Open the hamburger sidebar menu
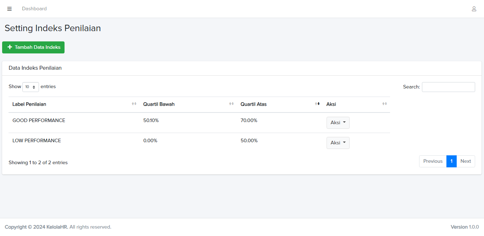Screen dimensions: 484x236 [10, 9]
